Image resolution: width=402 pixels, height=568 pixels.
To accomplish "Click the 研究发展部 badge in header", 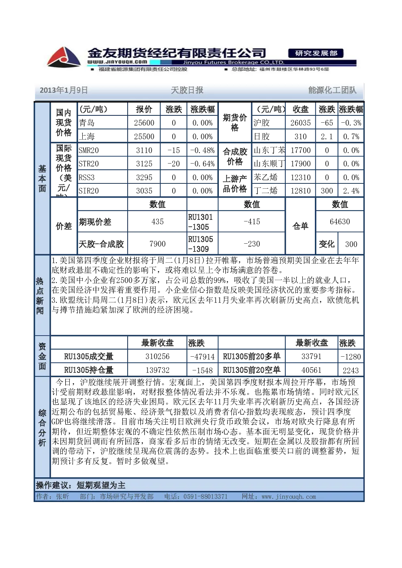I will click(x=316, y=53).
